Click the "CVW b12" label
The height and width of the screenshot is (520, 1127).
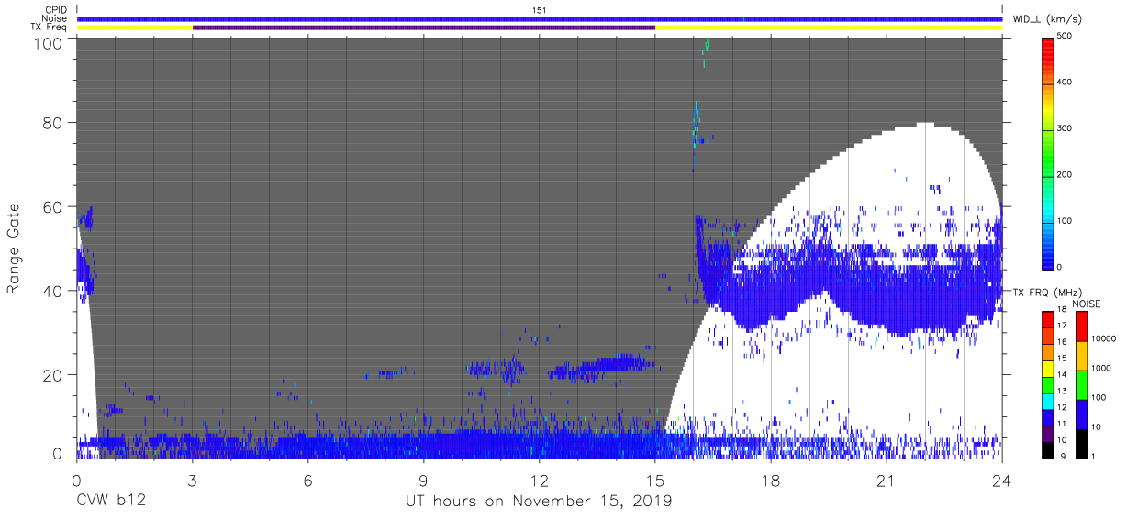[110, 502]
